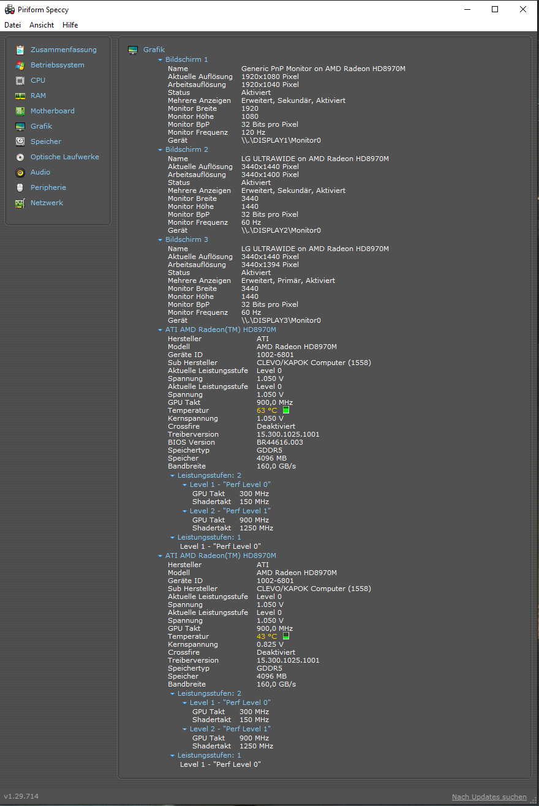Collapse first Leistungsstufen: 1 node

(x=173, y=538)
